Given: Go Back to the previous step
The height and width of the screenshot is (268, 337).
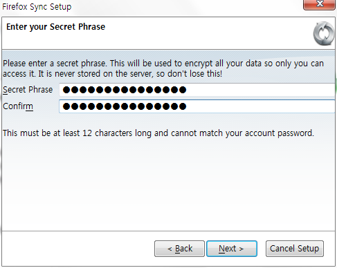Looking at the screenshot, I should tap(179, 249).
